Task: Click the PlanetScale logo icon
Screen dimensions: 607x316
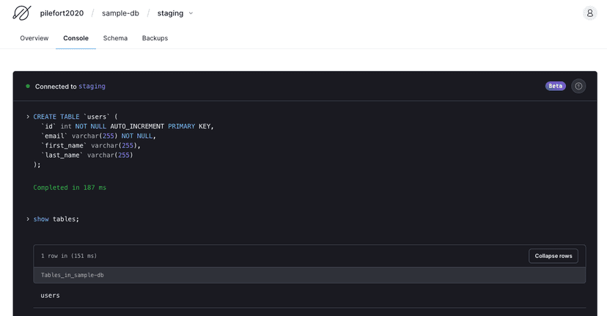Action: pyautogui.click(x=21, y=13)
